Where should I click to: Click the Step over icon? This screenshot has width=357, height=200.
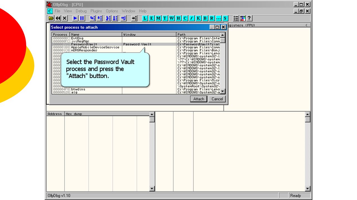(99, 18)
